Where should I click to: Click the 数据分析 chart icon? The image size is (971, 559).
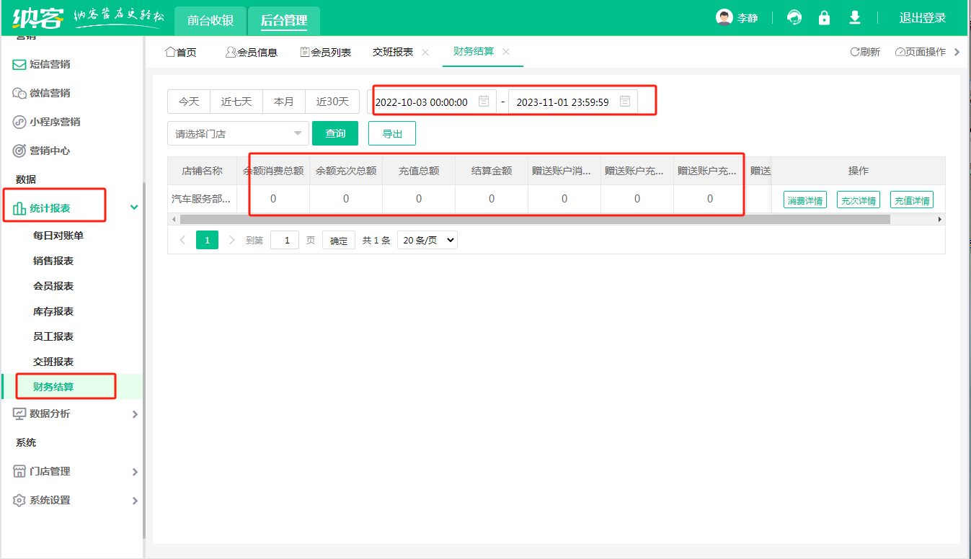tap(21, 413)
